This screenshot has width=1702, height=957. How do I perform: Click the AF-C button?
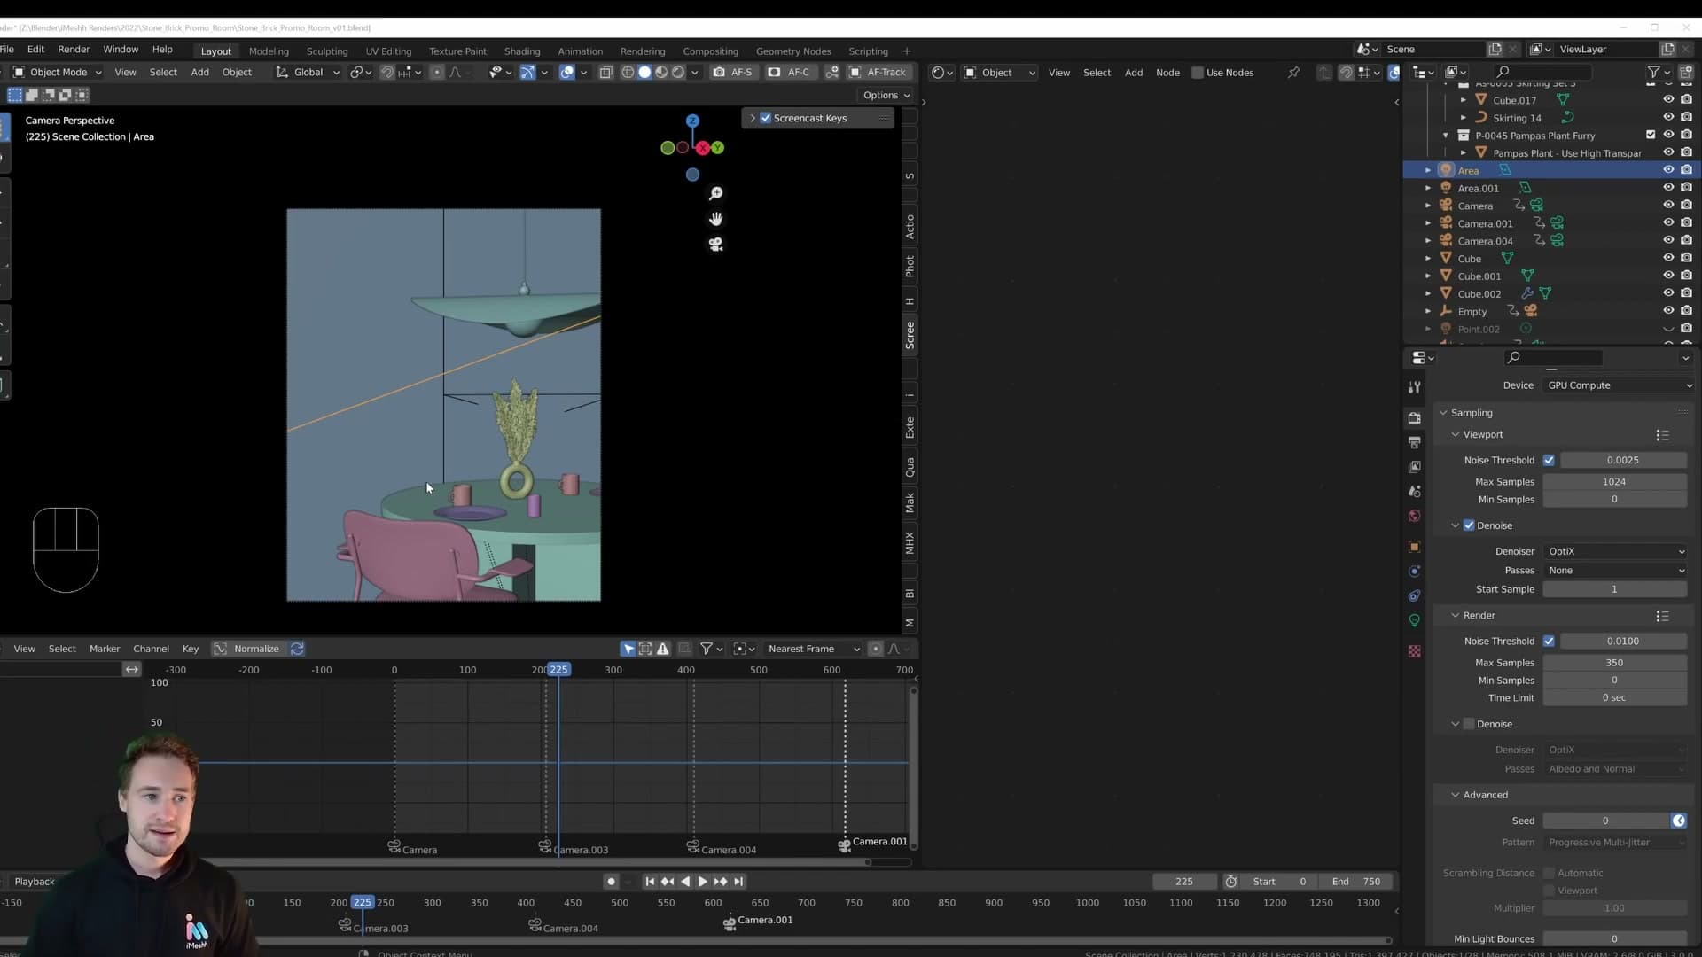pos(789,72)
